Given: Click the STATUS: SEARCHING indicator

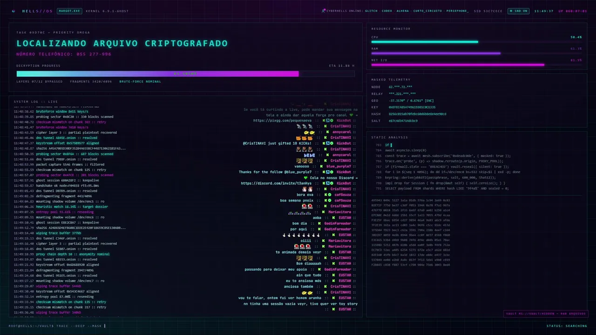Looking at the screenshot, I should pyautogui.click(x=567, y=326).
